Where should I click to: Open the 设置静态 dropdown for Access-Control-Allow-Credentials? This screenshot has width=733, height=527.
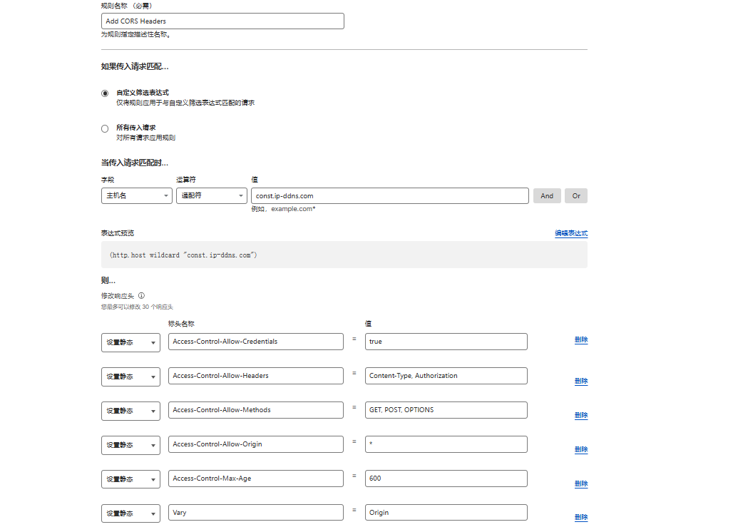point(130,342)
